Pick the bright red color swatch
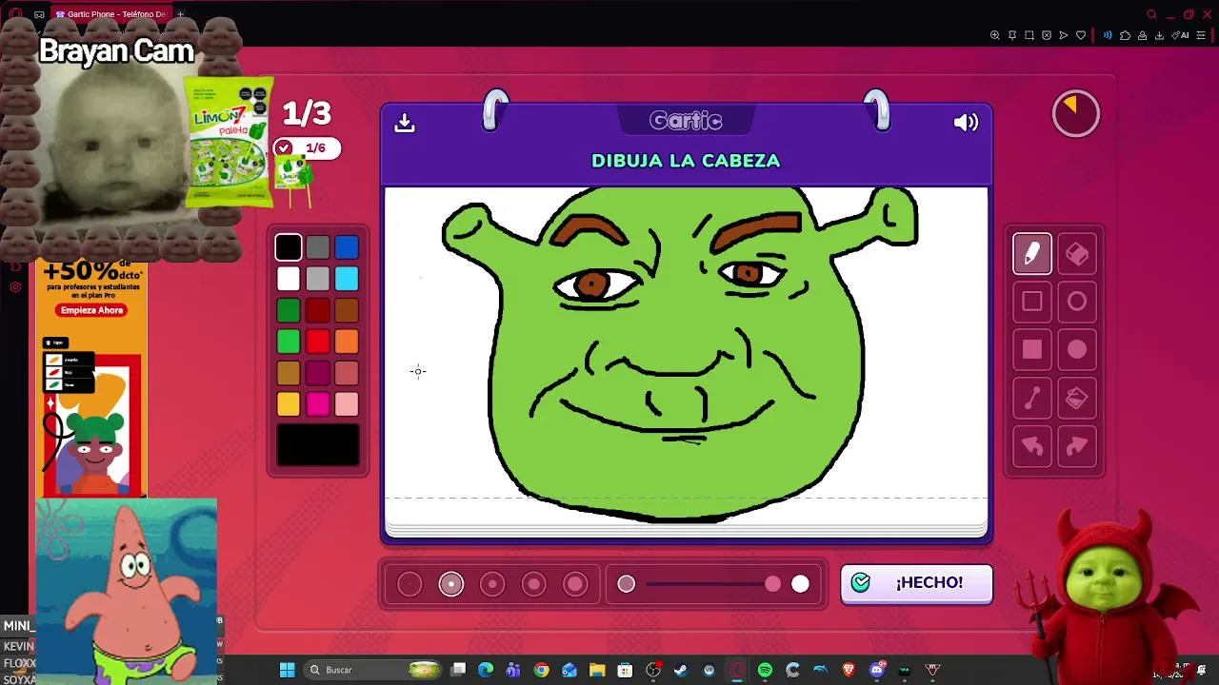Screen dimensions: 1219x685 tap(318, 342)
